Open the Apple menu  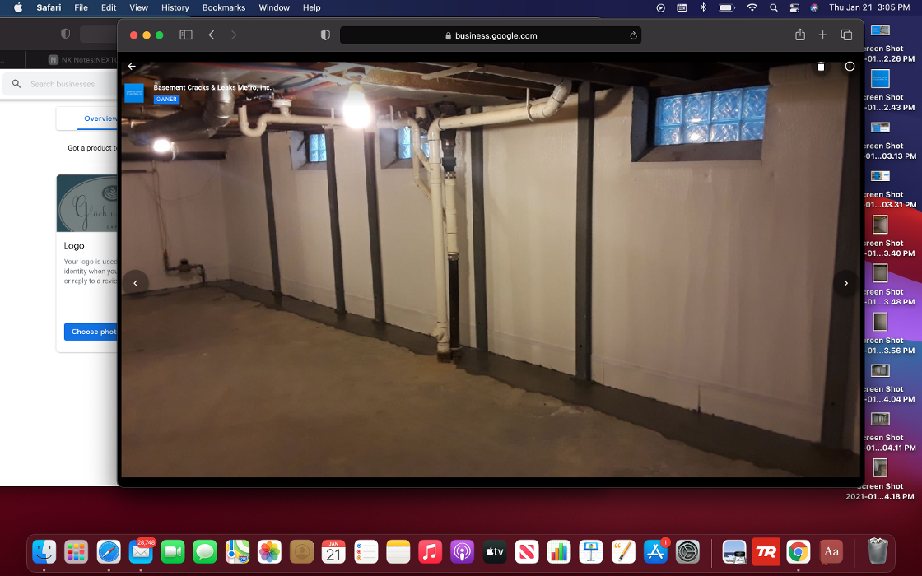17,7
